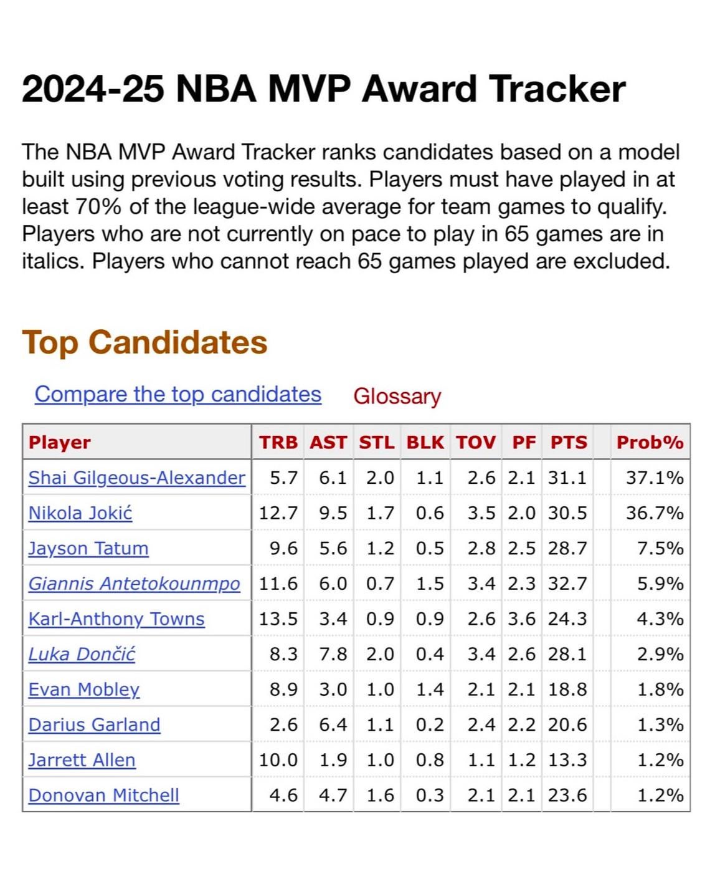Open Jarrett Allen's player page
715x896 pixels.
pos(82,760)
